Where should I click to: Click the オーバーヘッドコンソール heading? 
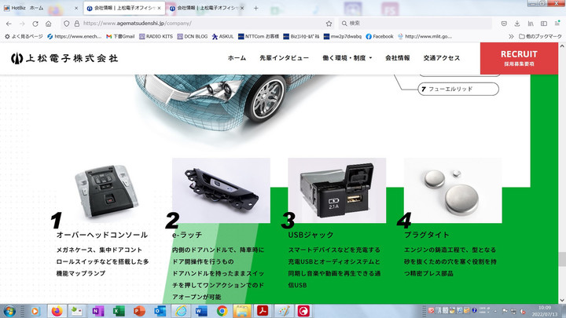pos(101,235)
